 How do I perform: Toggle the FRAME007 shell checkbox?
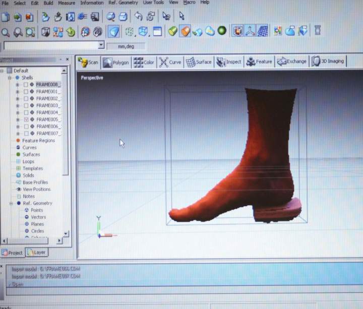click(x=26, y=133)
